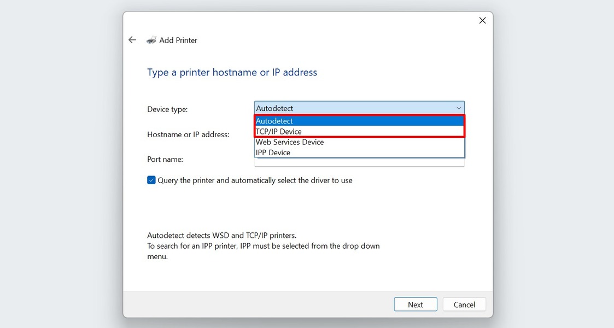Uncheck automatically select the driver option

(x=151, y=180)
